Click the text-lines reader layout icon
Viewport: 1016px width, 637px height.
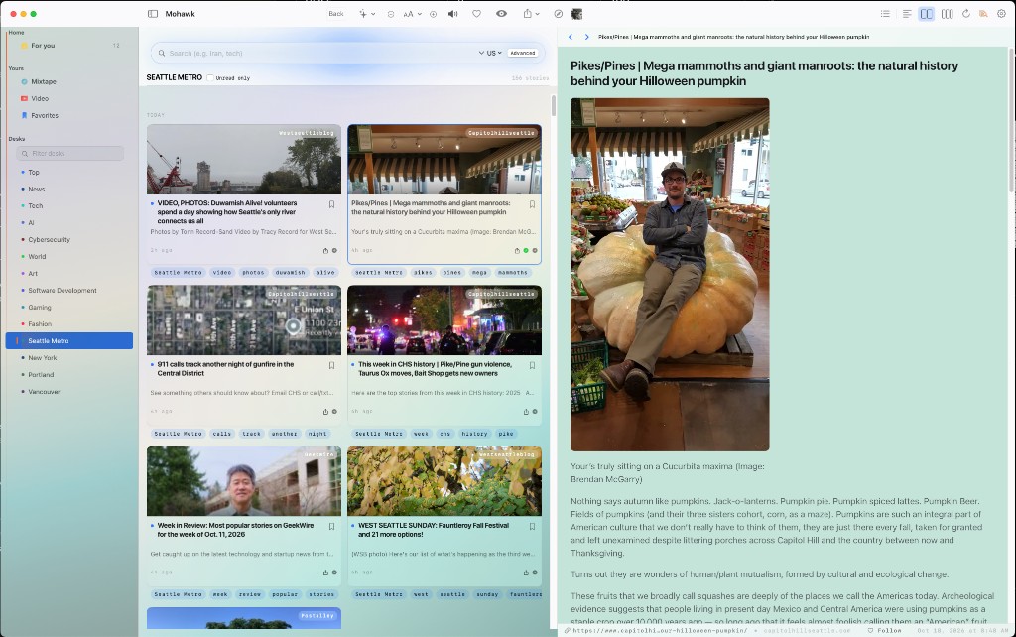click(907, 14)
